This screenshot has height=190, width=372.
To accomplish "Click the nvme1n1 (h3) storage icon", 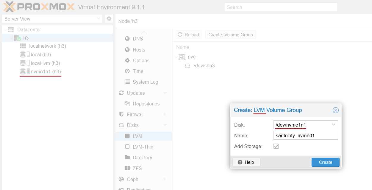I will 23,71.
